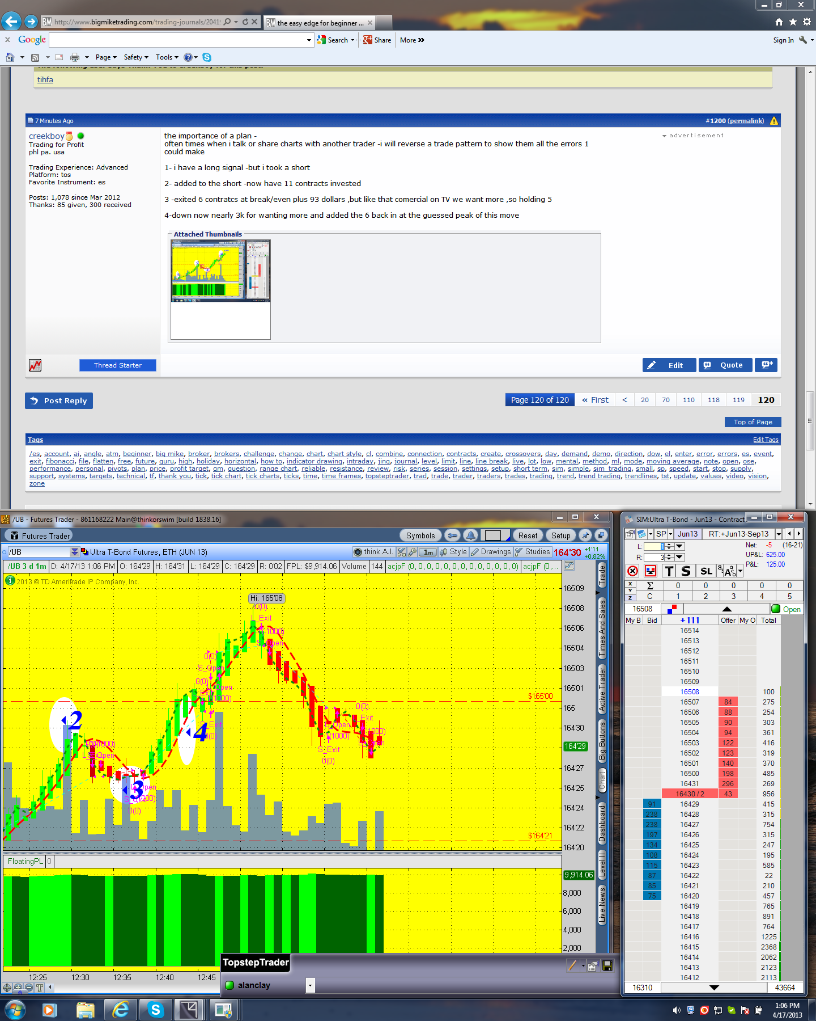Viewport: 816px width, 1021px height.
Task: Click the cancel all orders red X icon
Action: [633, 571]
